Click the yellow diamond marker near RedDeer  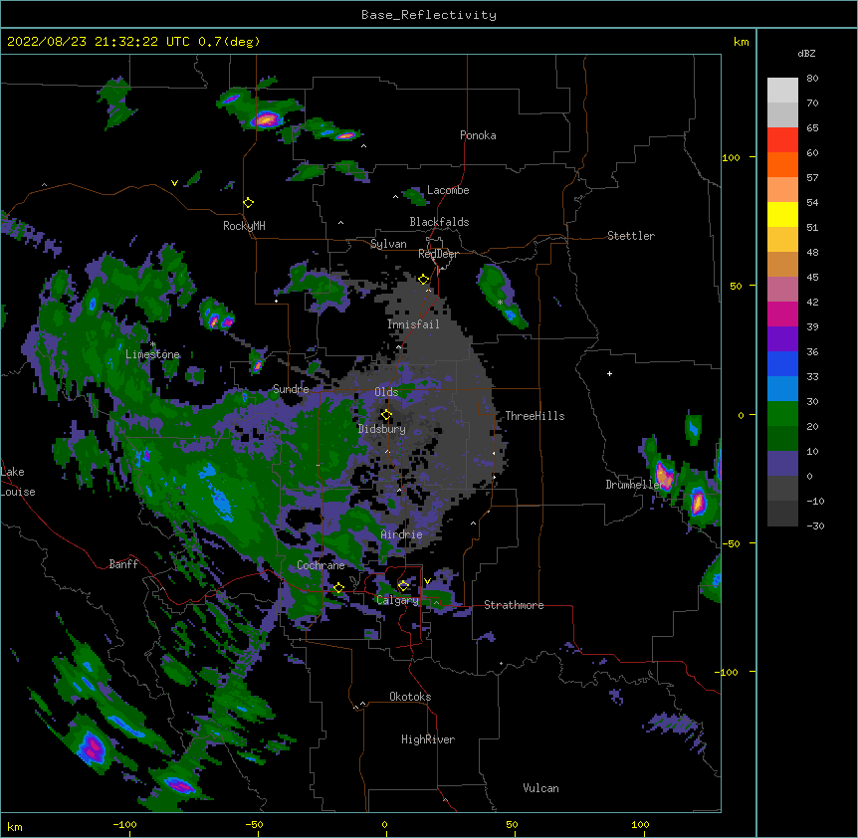point(424,280)
